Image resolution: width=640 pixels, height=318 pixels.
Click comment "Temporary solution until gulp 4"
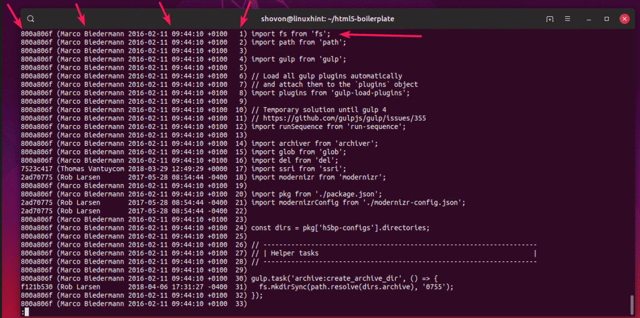click(324, 109)
